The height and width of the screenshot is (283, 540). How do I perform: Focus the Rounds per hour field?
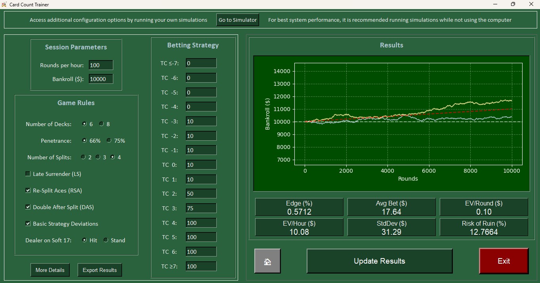pos(101,65)
